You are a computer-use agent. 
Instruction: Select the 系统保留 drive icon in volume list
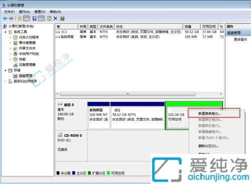58,37
